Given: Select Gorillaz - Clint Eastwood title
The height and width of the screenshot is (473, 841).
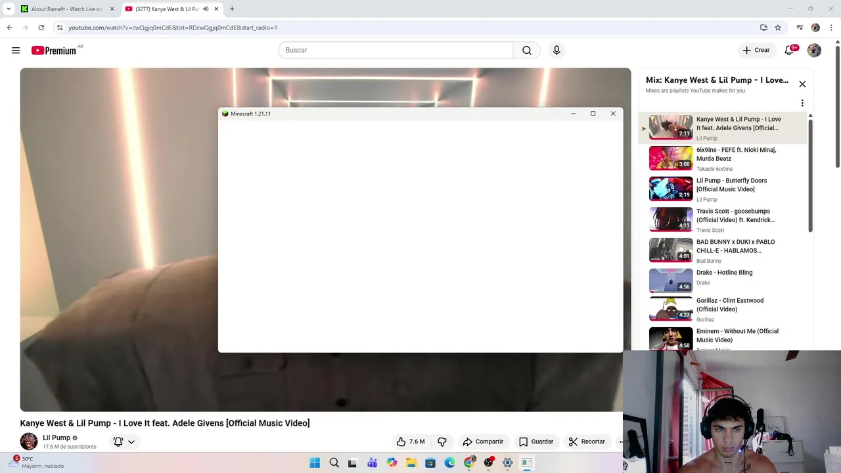Looking at the screenshot, I should click(x=730, y=305).
